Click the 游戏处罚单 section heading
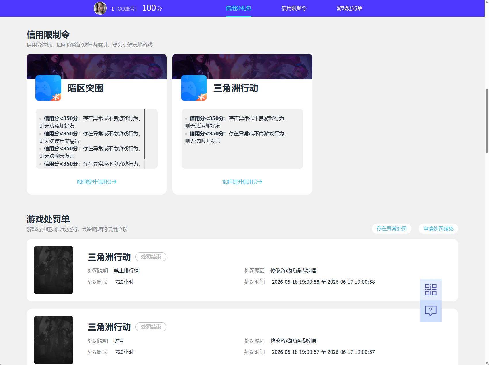 [48, 219]
